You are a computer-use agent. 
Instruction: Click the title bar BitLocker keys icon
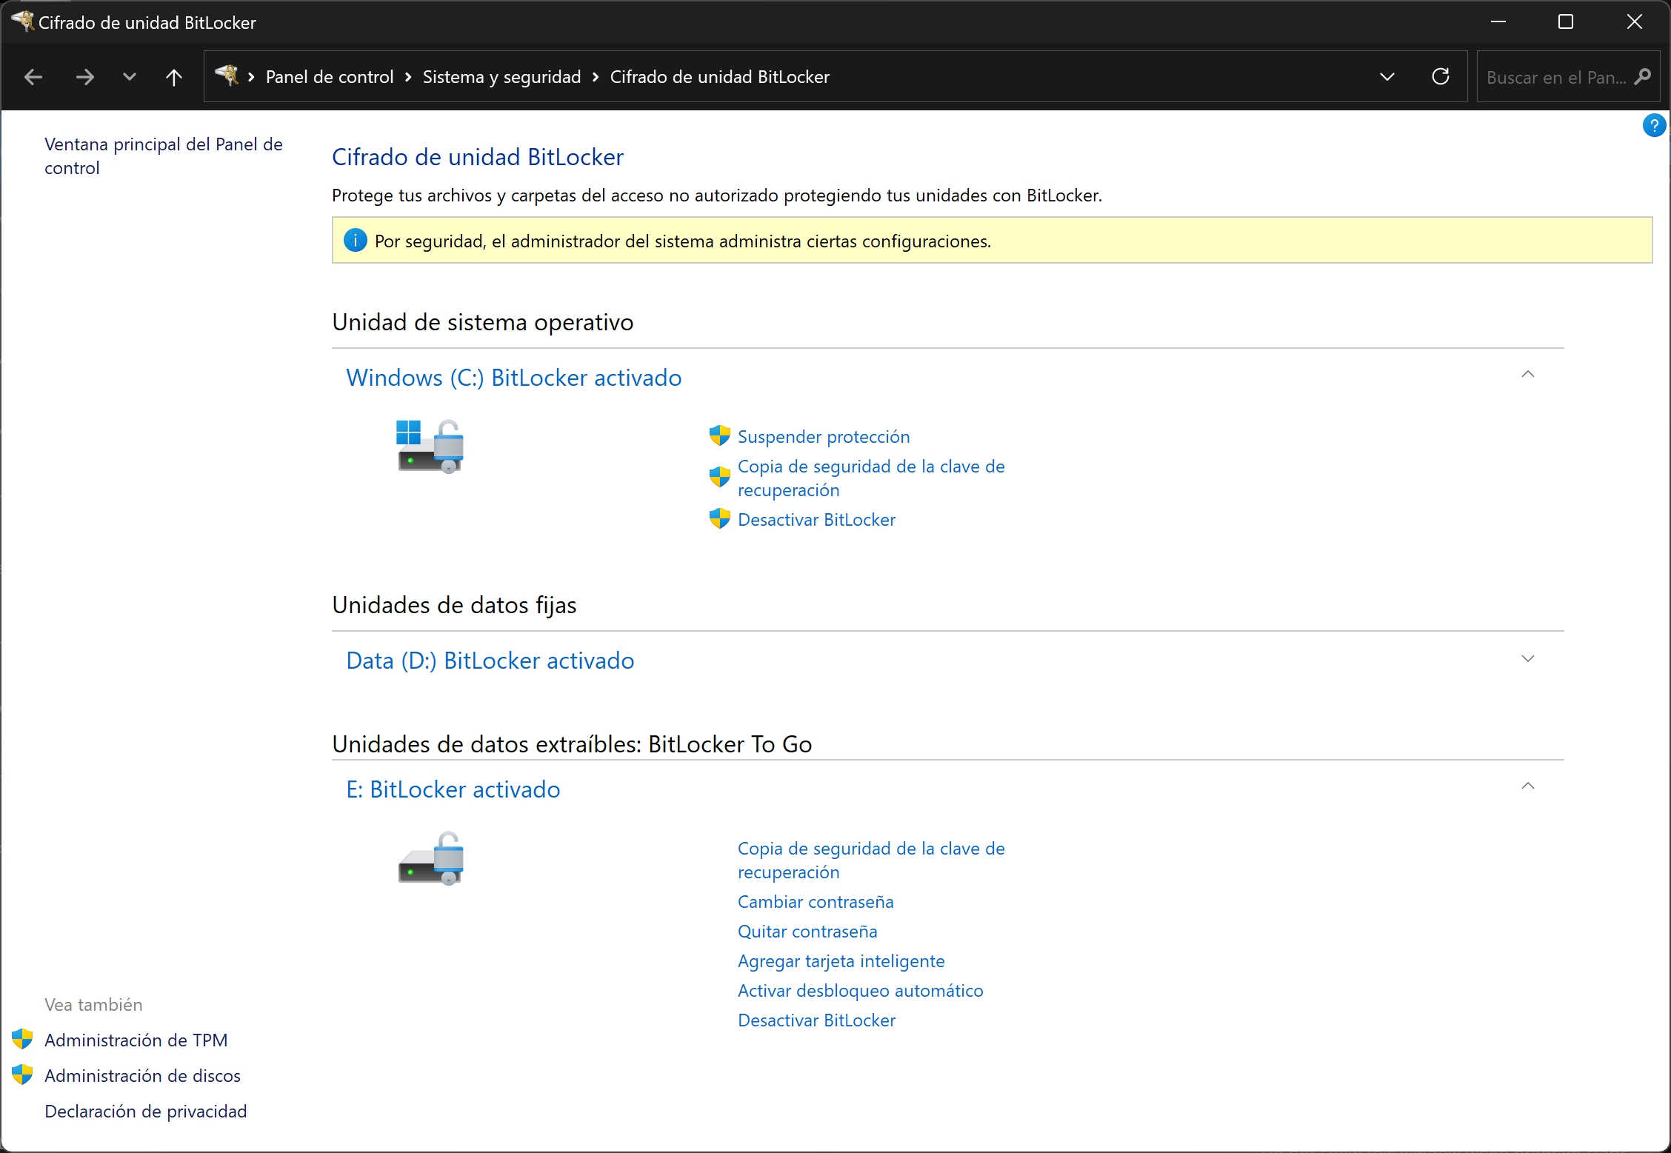(x=23, y=21)
